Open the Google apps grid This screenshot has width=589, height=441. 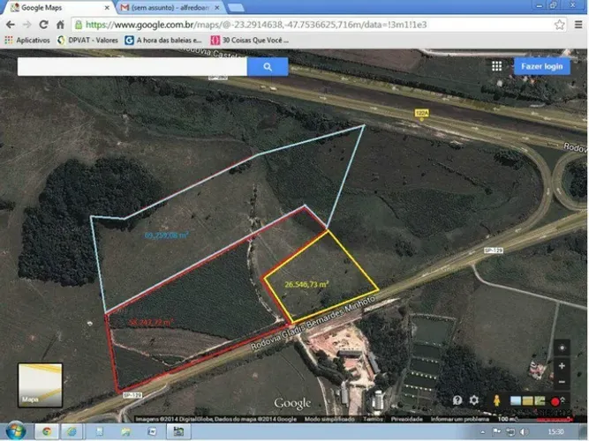point(496,66)
